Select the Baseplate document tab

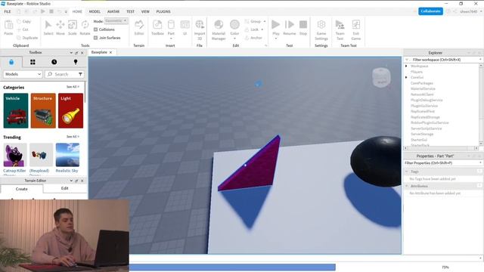pyautogui.click(x=99, y=52)
